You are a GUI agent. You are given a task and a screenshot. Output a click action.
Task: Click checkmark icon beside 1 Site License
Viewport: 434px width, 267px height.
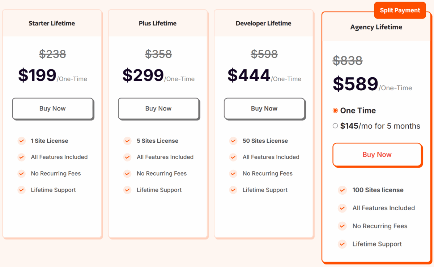[x=21, y=141]
